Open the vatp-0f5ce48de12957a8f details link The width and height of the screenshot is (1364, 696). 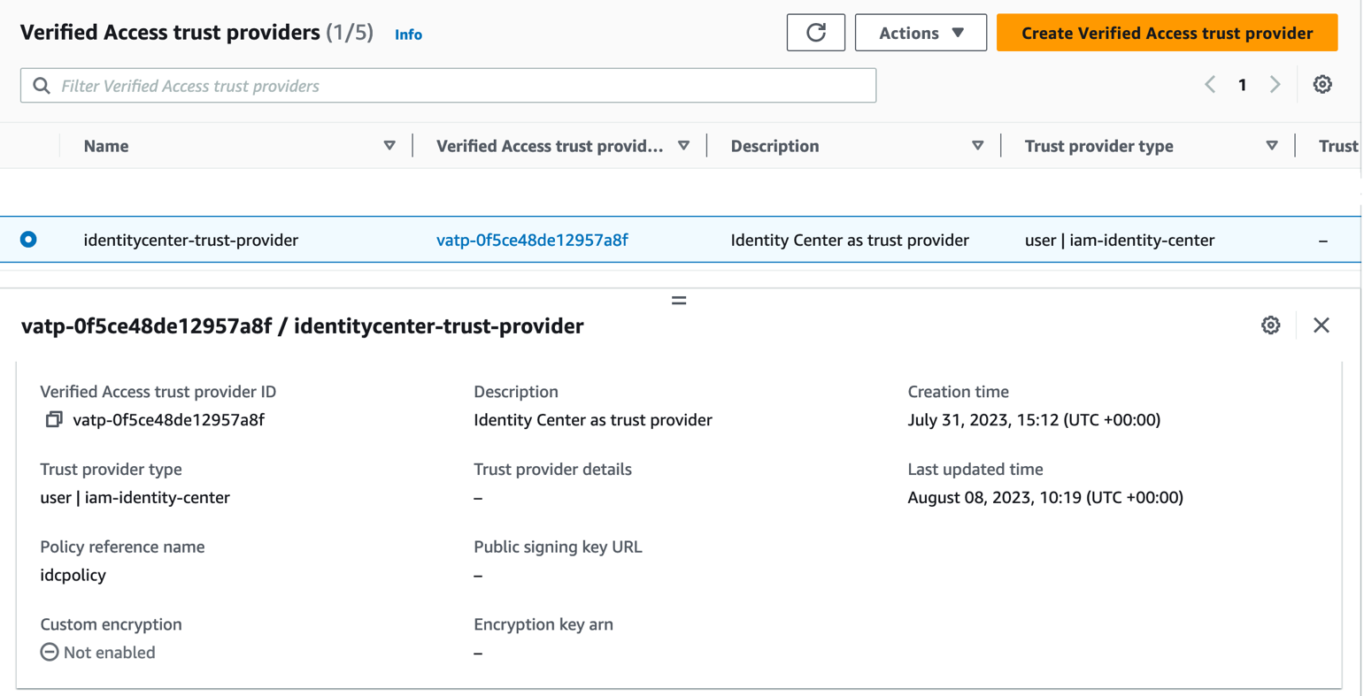click(530, 239)
